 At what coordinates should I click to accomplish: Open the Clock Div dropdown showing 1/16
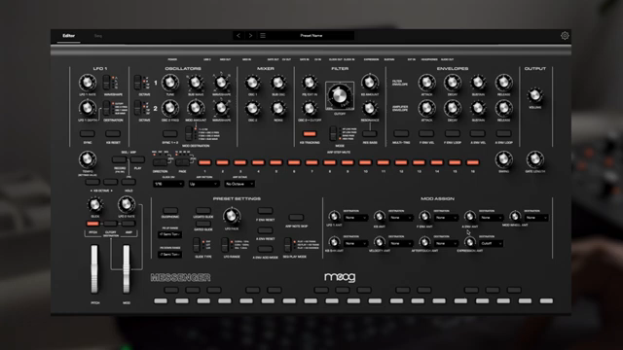point(168,184)
